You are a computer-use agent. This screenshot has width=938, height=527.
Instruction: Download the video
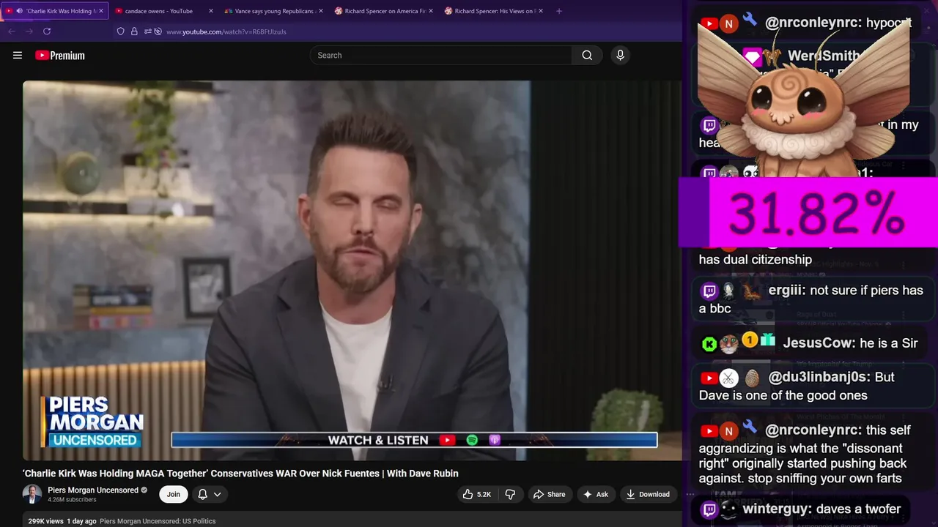click(647, 494)
